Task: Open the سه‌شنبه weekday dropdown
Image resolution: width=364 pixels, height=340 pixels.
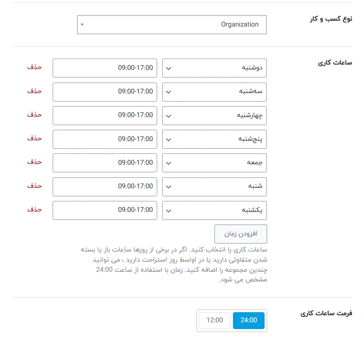Action: tap(214, 92)
